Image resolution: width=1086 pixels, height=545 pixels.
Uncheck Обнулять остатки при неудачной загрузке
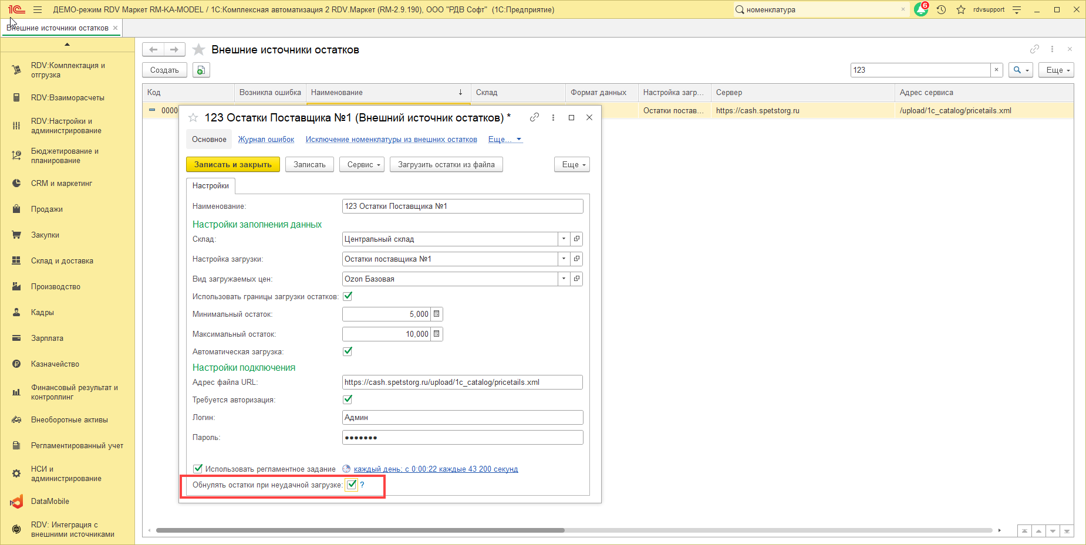point(352,485)
